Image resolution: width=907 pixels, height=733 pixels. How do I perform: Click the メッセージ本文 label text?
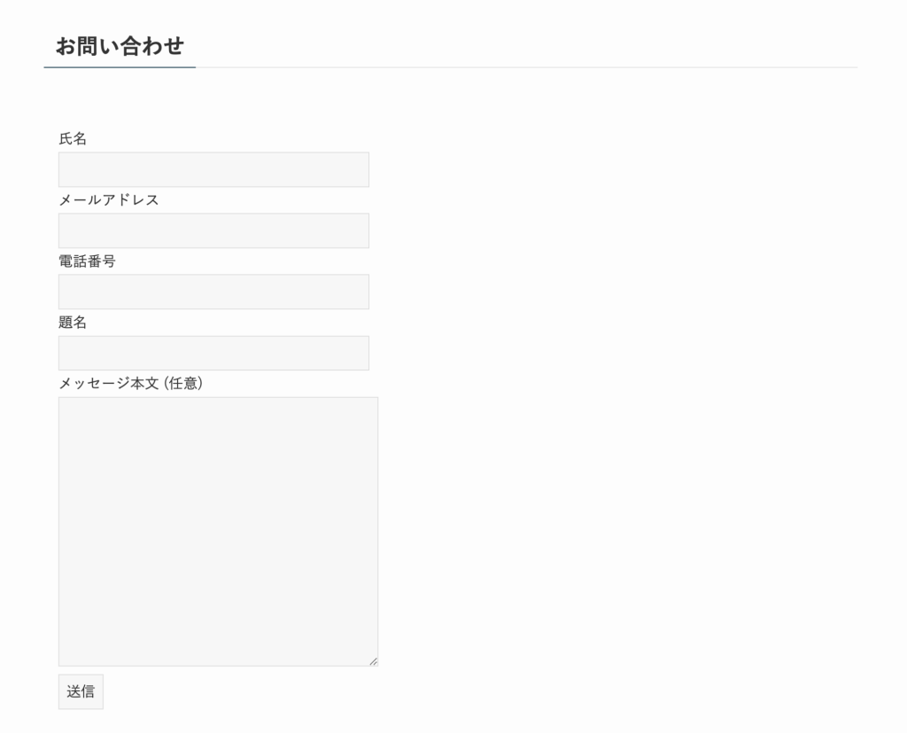[x=109, y=384]
